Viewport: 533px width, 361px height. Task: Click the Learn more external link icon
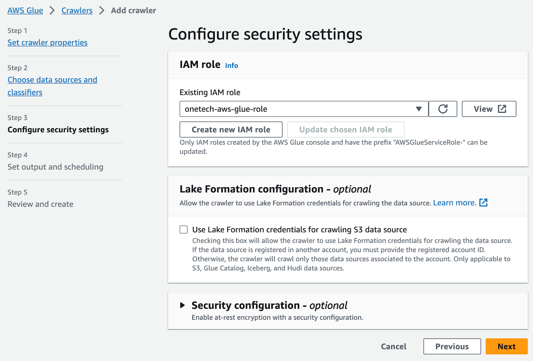tap(483, 203)
